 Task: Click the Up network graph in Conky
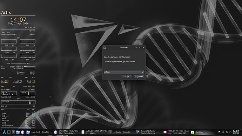[x=28, y=93]
